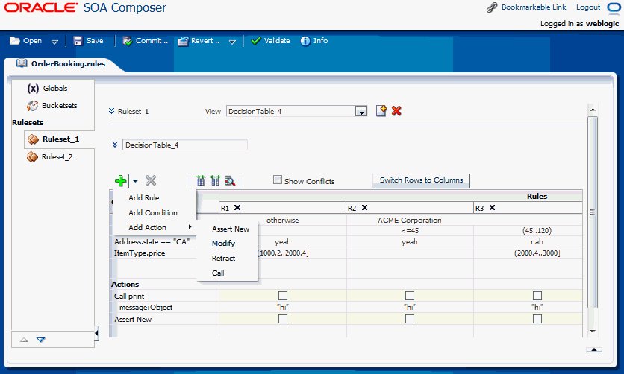624x374 pixels.
Task: Open the dropdown arrow next to Revert
Action: tap(232, 42)
